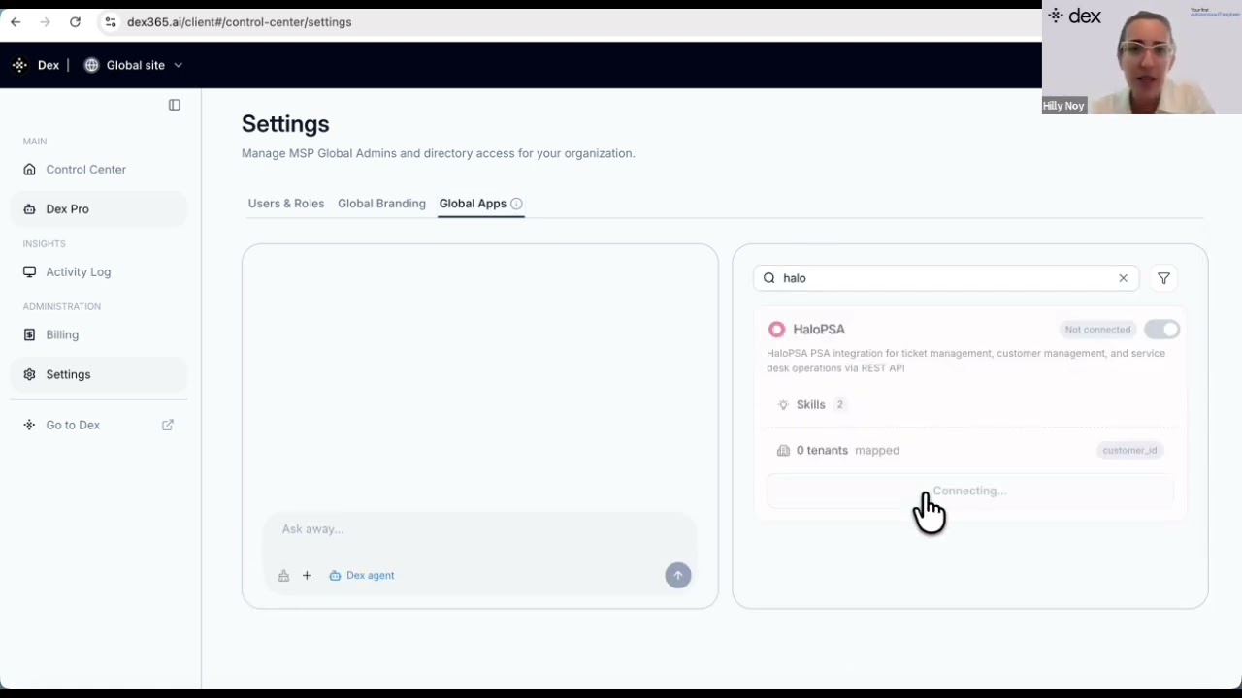Click external link icon beside Go to Dex

pos(168,425)
